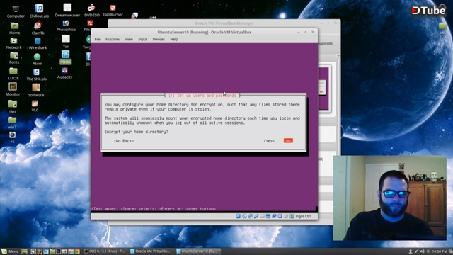Click the show desktop icon on taskbar

[24, 251]
